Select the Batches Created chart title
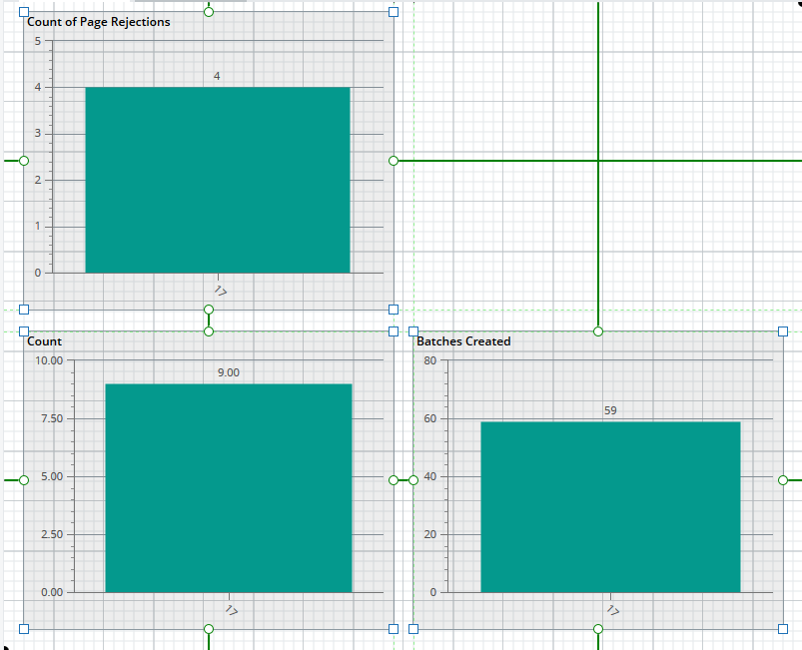This screenshot has height=650, width=802. point(463,341)
